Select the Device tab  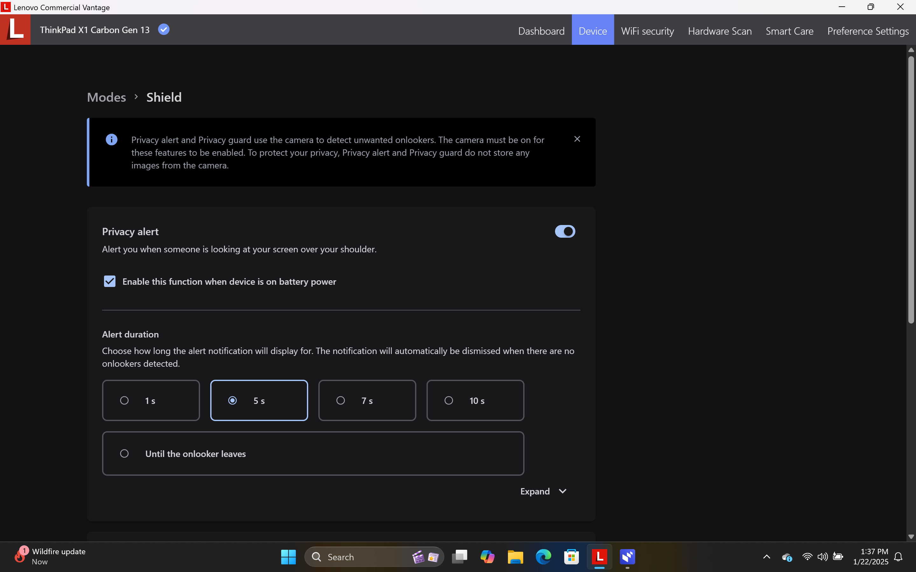pyautogui.click(x=593, y=31)
